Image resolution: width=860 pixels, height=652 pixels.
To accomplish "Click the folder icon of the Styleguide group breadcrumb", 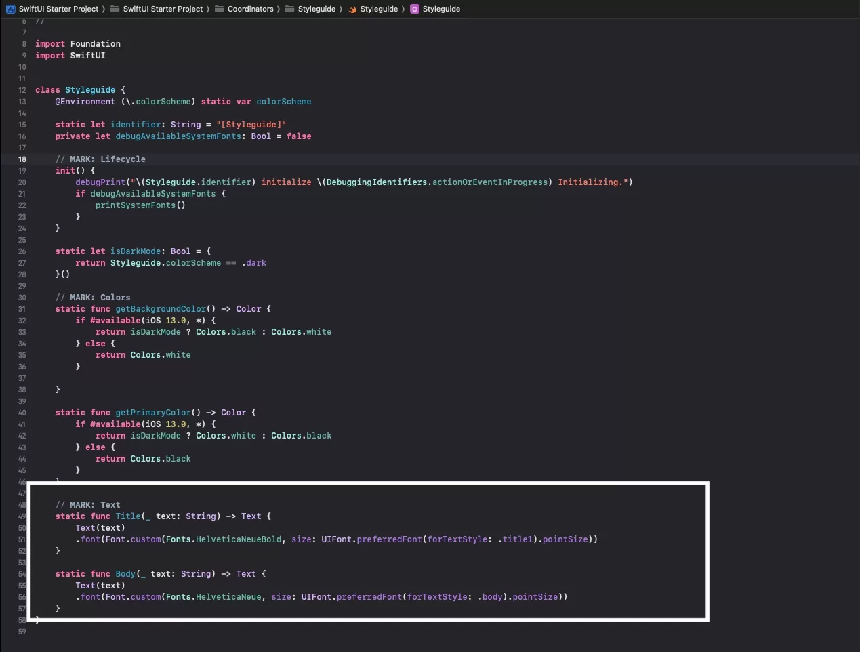I will (290, 9).
